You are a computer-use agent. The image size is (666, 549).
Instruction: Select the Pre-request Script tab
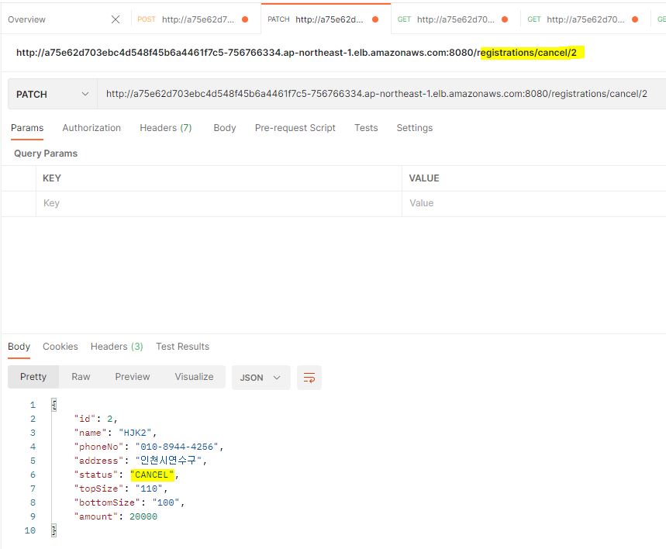[x=295, y=128]
